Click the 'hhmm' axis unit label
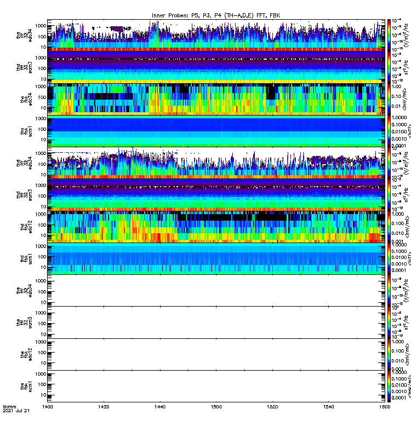Viewport: 411px width, 438px height. 9,407
